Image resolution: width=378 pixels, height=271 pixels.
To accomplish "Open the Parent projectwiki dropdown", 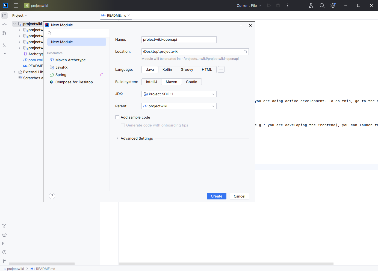I will point(179,106).
